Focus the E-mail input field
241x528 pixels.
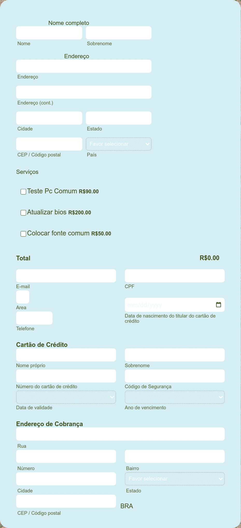click(66, 276)
